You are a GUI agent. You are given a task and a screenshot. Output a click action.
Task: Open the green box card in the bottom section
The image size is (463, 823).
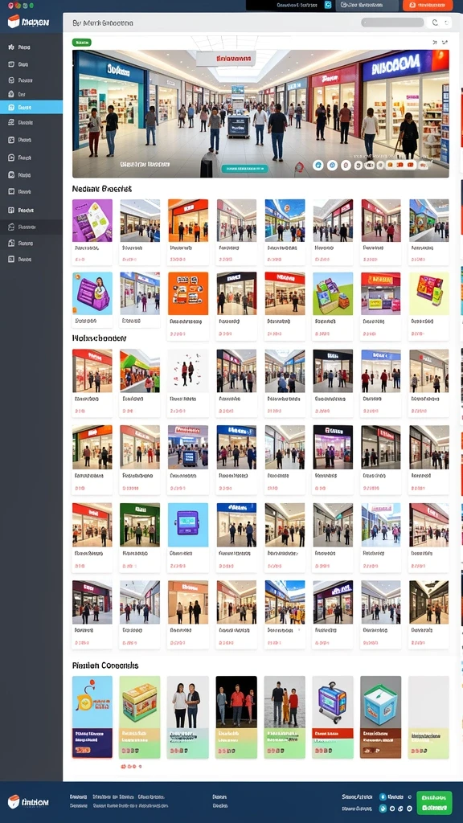point(140,717)
